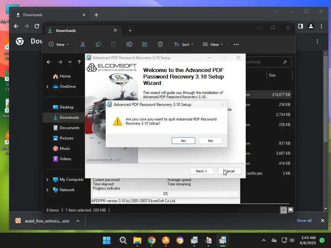Open the See more ellipsis menu
The width and height of the screenshot is (331, 248).
click(x=236, y=44)
